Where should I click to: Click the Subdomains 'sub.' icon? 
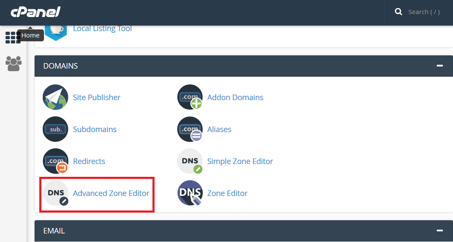click(x=56, y=129)
